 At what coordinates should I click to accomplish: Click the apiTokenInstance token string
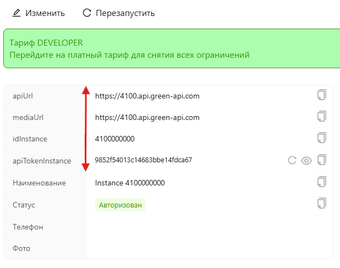[143, 160]
